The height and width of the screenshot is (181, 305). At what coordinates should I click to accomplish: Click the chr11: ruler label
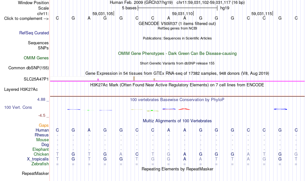pos(43,13)
